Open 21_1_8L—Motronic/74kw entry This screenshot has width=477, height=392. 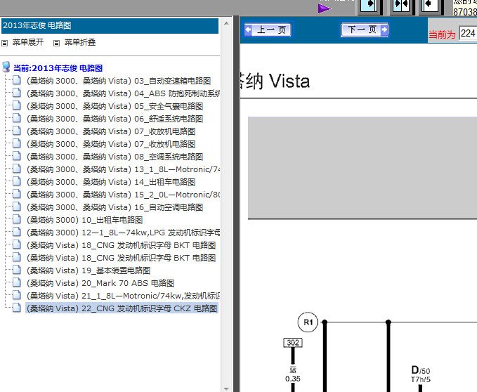pos(123,296)
